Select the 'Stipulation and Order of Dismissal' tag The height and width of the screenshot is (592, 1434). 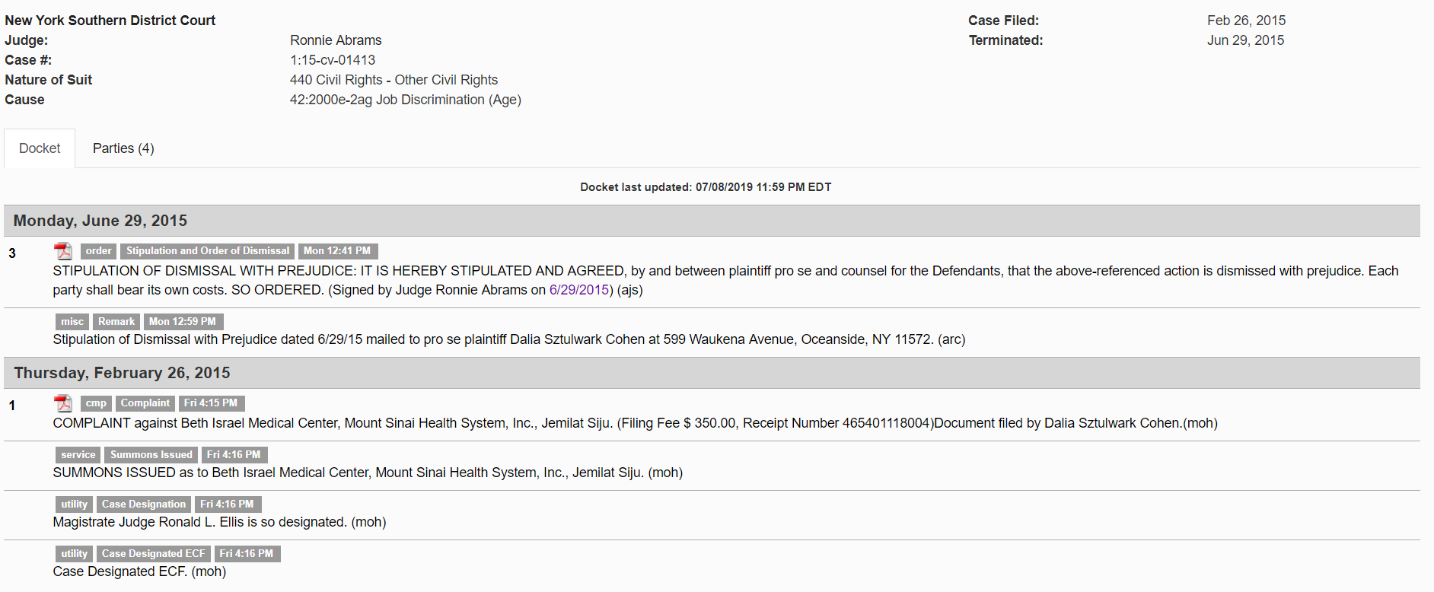[x=208, y=251]
